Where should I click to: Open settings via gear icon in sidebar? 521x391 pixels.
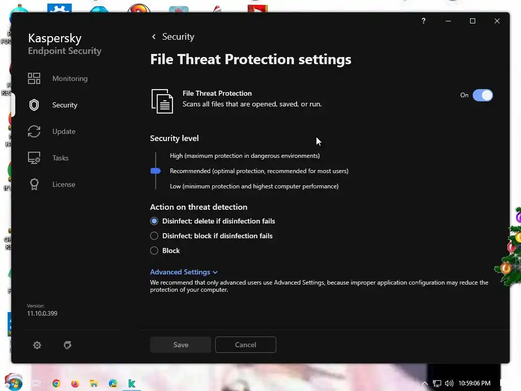point(37,345)
